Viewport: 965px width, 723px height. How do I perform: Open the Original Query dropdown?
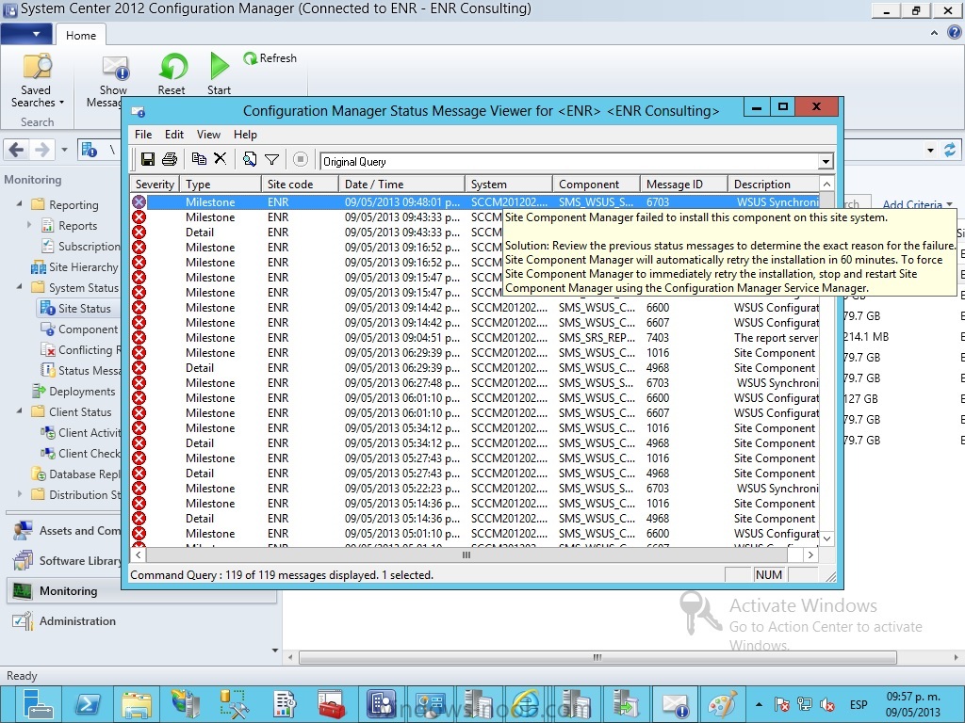[x=826, y=162]
